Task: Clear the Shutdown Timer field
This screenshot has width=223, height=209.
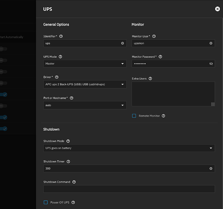Action: pyautogui.click(x=211, y=168)
